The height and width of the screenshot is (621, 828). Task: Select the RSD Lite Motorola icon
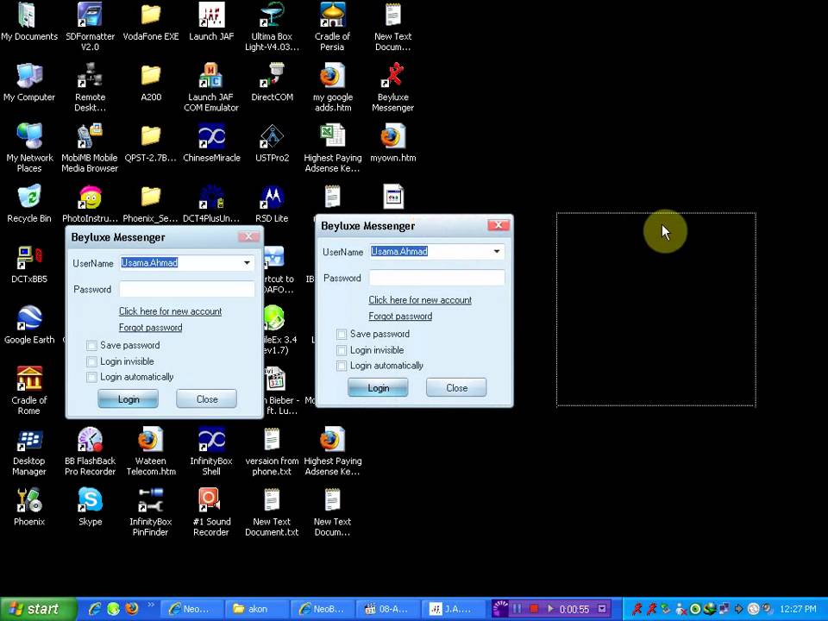272,204
